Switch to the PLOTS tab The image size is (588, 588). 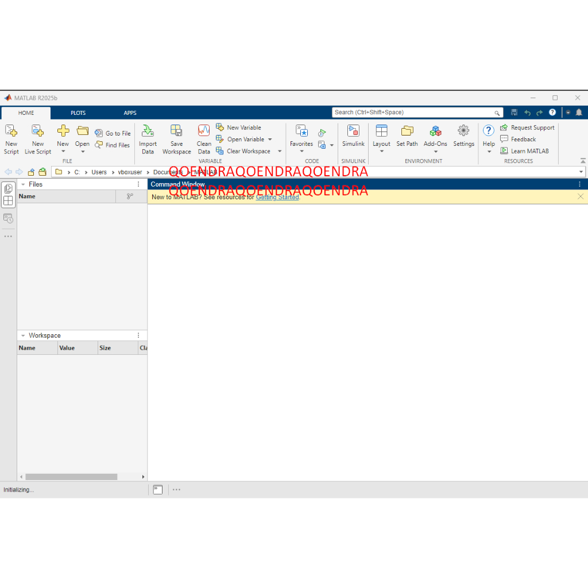pyautogui.click(x=78, y=113)
